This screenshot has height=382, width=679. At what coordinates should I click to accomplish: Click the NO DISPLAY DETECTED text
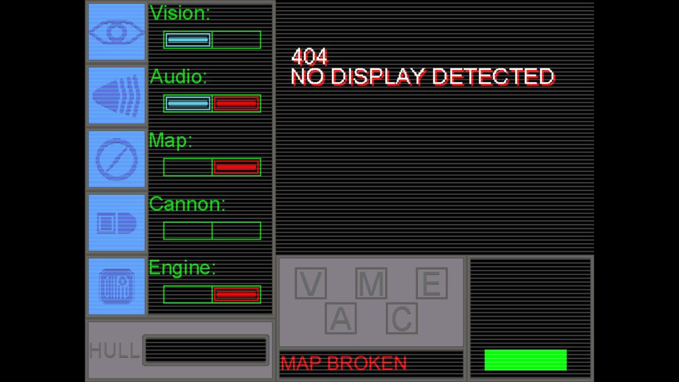(x=423, y=77)
